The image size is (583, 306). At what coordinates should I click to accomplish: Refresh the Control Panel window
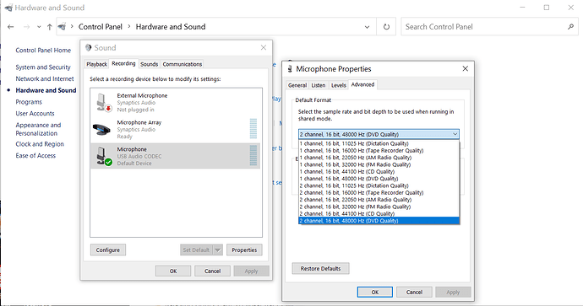pos(386,27)
